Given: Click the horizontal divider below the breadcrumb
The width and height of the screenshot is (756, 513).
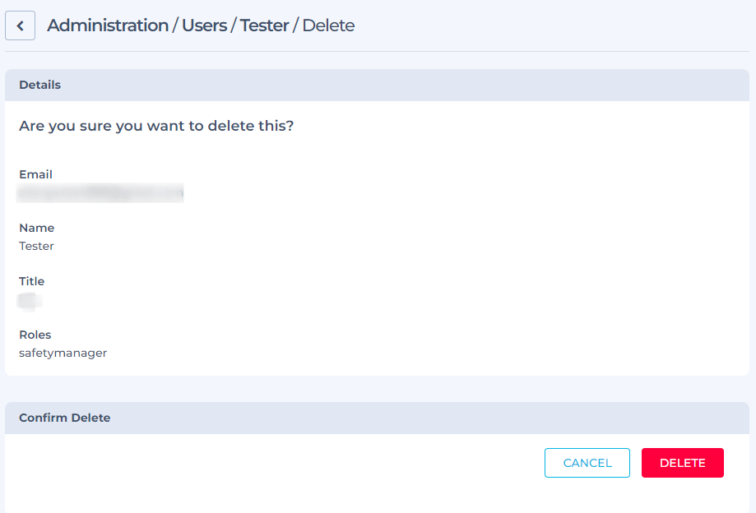Looking at the screenshot, I should click(377, 51).
